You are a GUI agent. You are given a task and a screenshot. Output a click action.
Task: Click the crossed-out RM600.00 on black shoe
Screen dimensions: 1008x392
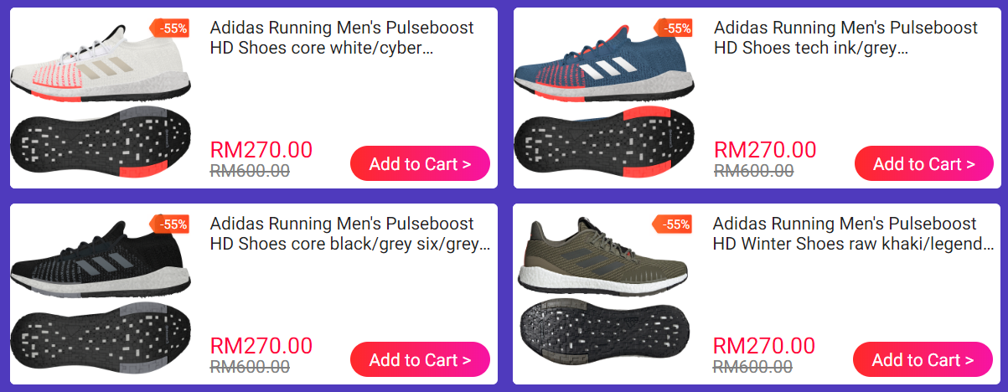250,367
